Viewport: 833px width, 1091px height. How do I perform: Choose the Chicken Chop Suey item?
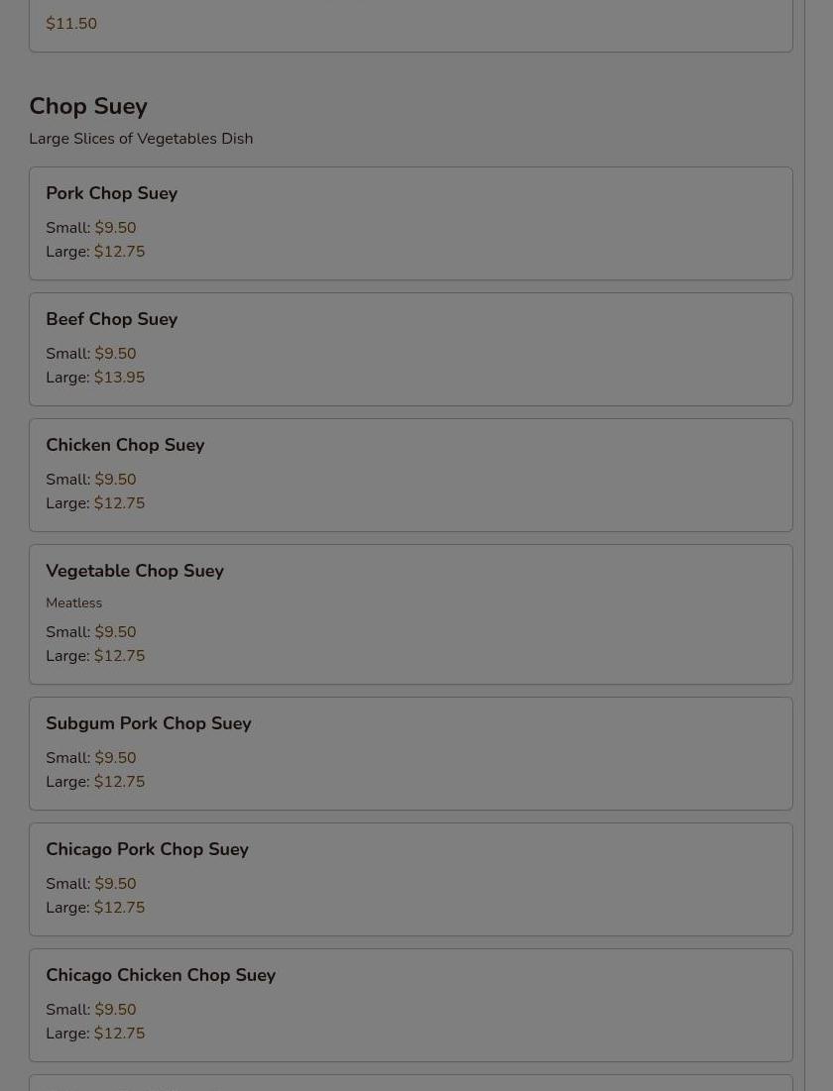click(411, 476)
